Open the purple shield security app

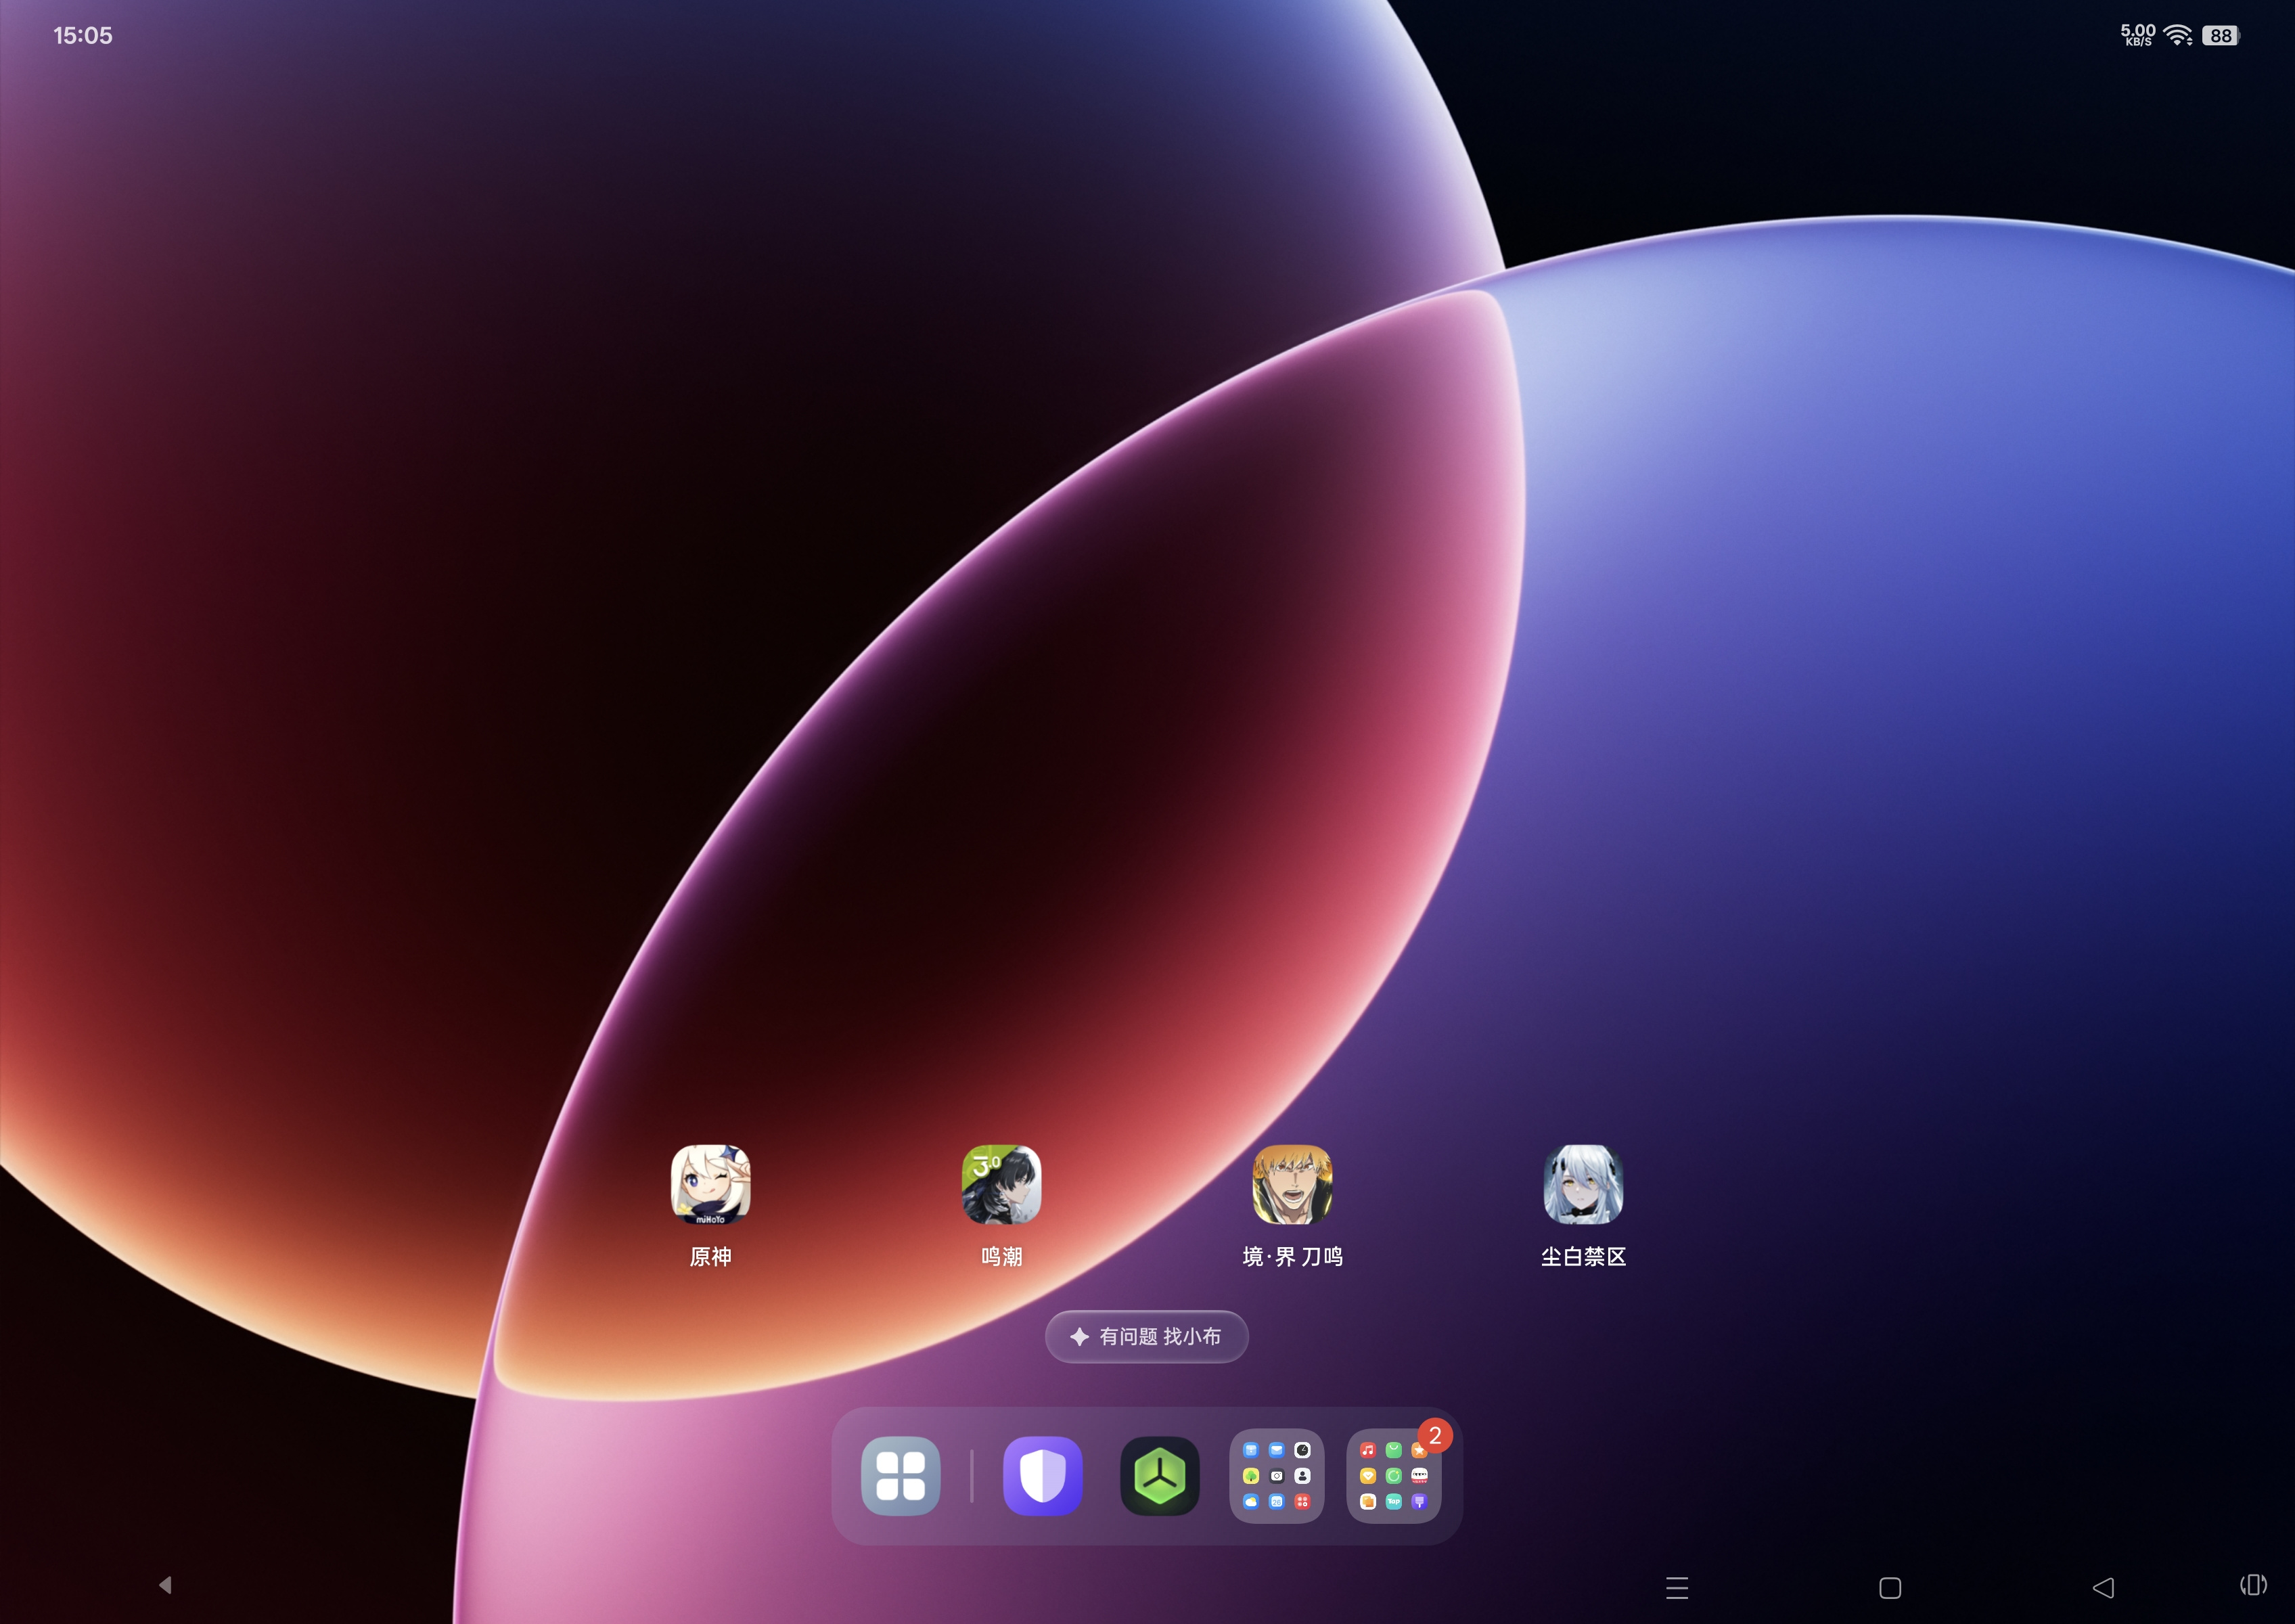click(x=1042, y=1476)
